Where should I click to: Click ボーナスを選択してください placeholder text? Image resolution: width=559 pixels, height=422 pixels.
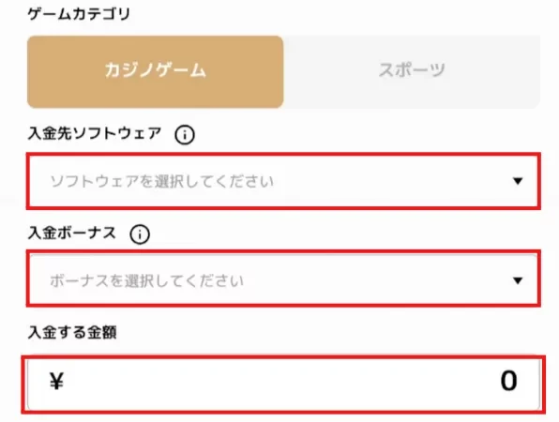pos(147,280)
